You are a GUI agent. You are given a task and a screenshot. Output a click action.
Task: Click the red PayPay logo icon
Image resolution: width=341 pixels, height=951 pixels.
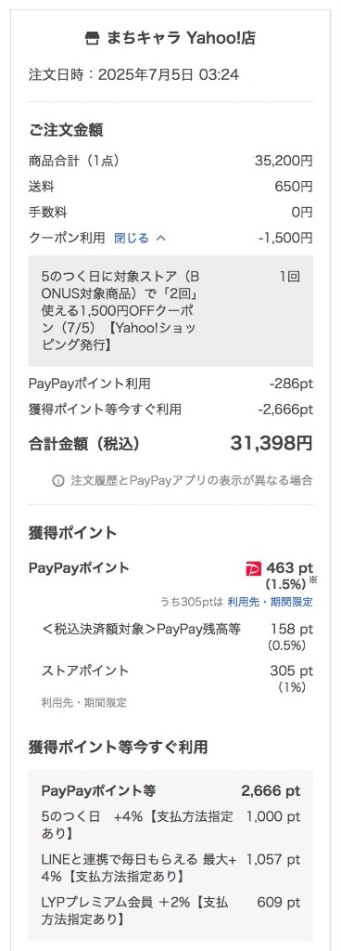[x=253, y=569]
